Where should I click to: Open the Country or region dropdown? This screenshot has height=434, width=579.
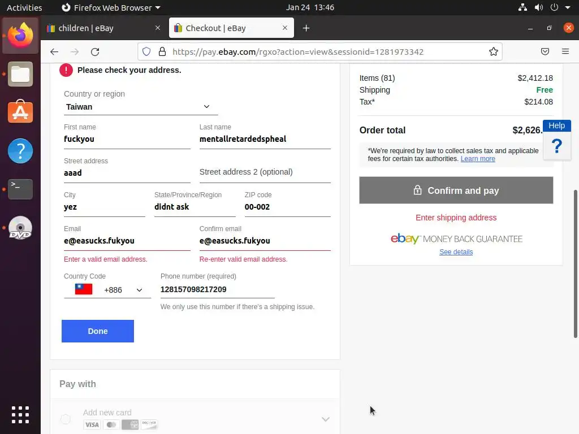[141, 107]
